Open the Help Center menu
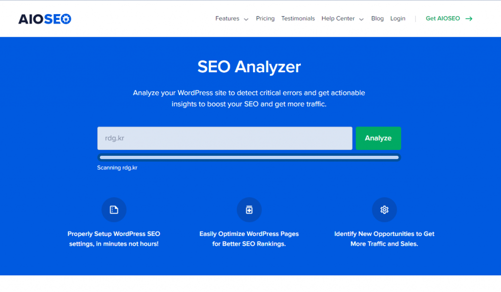Image resolution: width=501 pixels, height=292 pixels. tap(338, 19)
